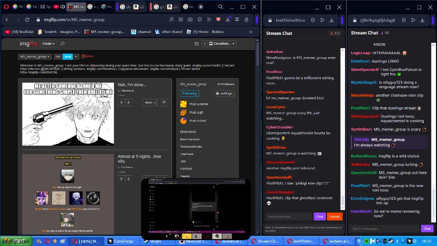Click the taskbar clock showing 18:32
Viewport: 437px width, 246px height.
(x=426, y=241)
